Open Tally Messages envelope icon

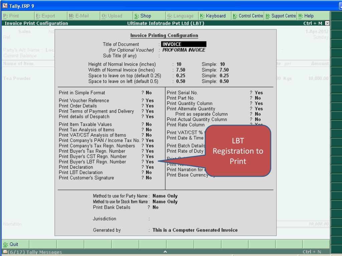pos(5,252)
